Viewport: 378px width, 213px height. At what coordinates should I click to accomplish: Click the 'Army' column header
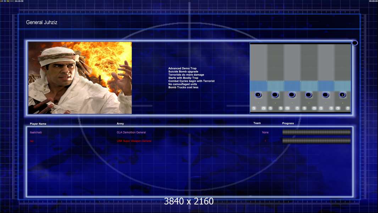click(x=120, y=124)
